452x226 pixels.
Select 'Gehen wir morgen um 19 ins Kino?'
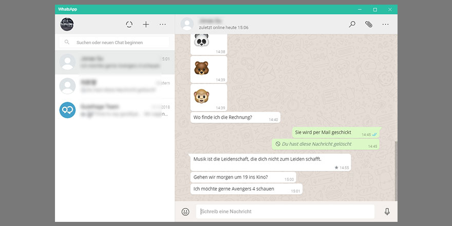243,177
